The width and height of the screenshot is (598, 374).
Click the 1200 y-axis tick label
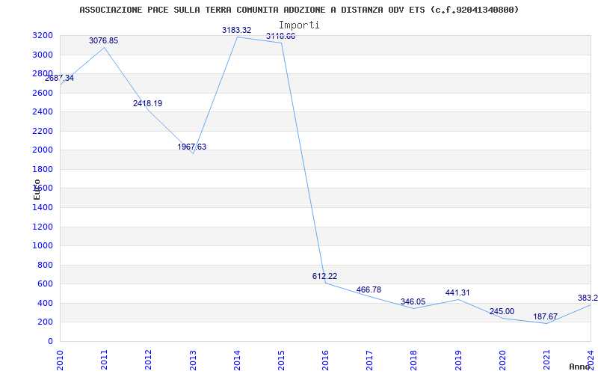point(43,227)
